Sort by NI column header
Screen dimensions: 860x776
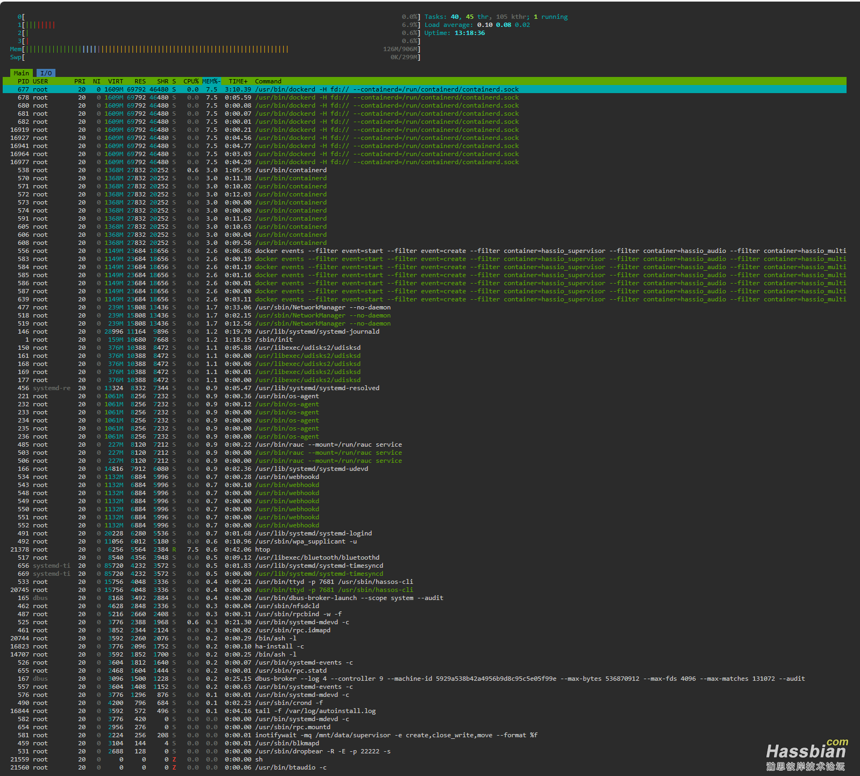[97, 81]
